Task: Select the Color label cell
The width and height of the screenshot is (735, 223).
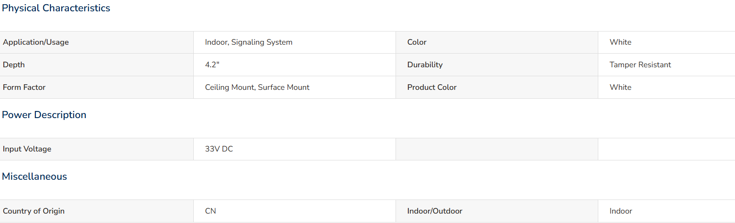Action: [497, 42]
